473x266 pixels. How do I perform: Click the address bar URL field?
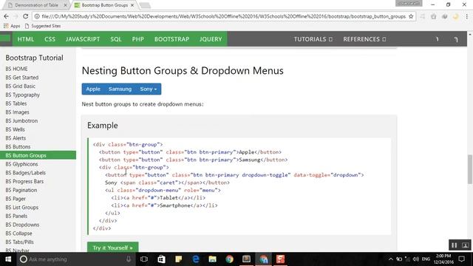click(x=223, y=16)
